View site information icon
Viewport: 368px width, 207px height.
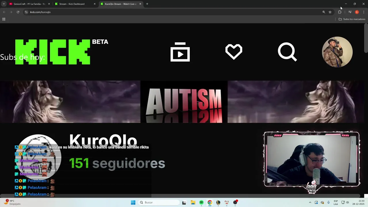click(26, 12)
